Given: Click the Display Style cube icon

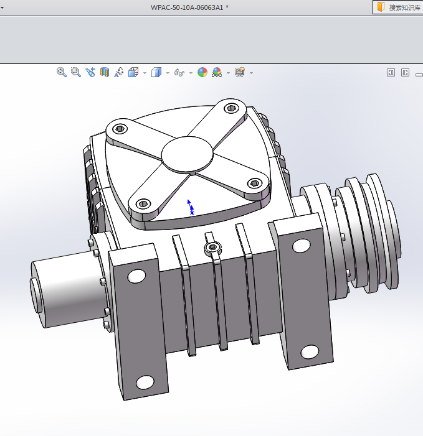Looking at the screenshot, I should coord(156,72).
